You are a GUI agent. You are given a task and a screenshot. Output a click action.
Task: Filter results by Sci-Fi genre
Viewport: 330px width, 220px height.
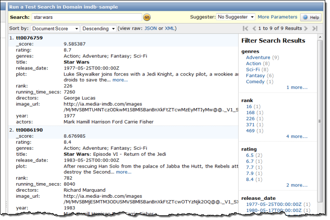(253, 69)
